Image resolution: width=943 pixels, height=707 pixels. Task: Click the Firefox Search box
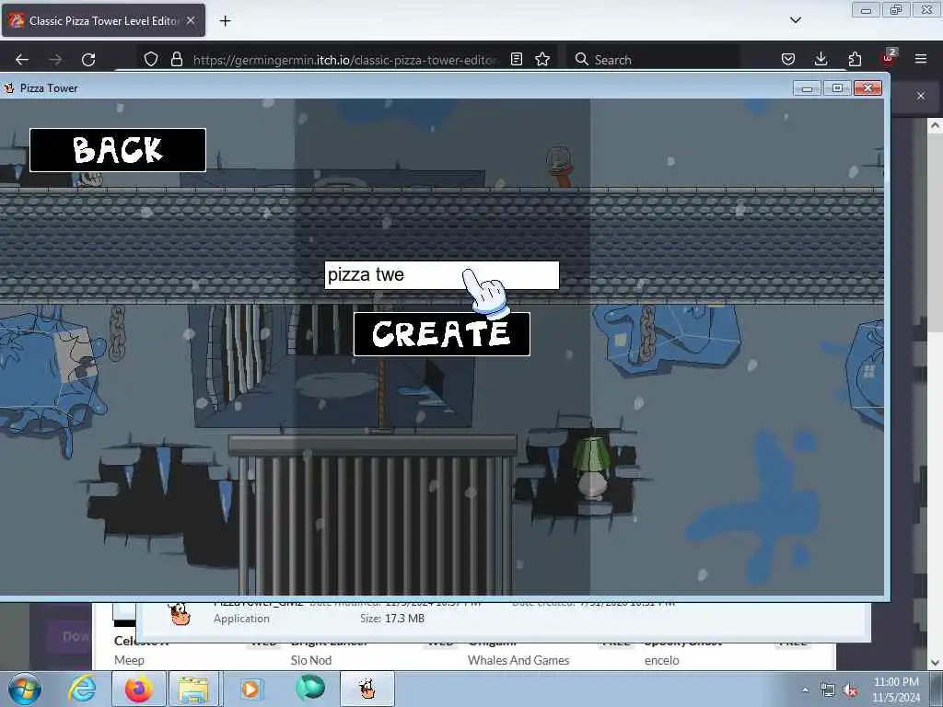coord(653,60)
